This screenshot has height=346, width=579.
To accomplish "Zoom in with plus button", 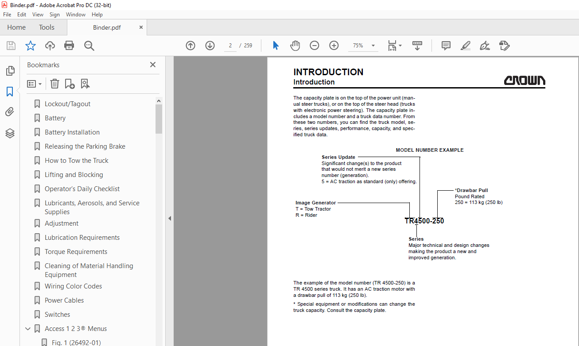I will (334, 46).
